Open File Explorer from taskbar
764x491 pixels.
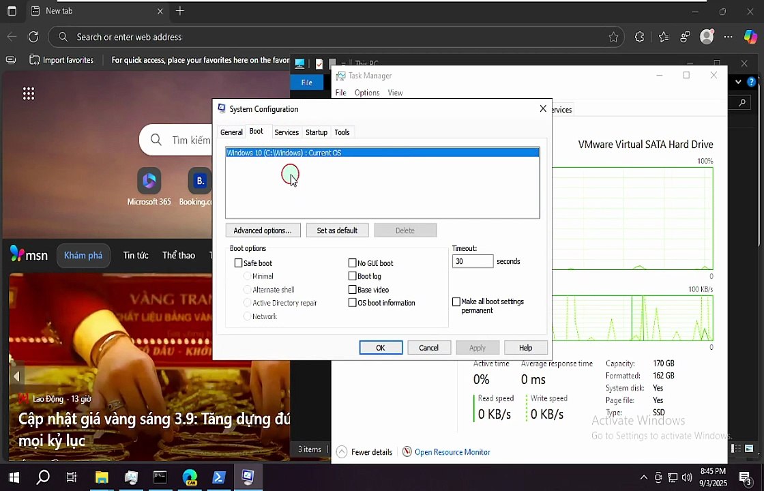click(x=102, y=477)
